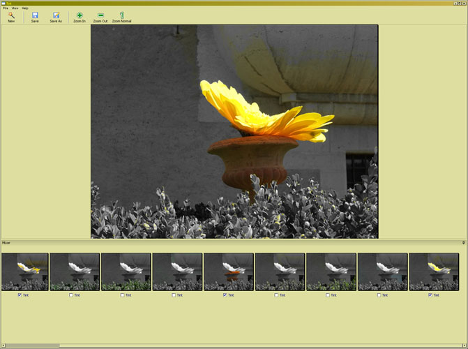468x349 pixels.
Task: Click the Mixer panel float button
Action: pos(463,242)
